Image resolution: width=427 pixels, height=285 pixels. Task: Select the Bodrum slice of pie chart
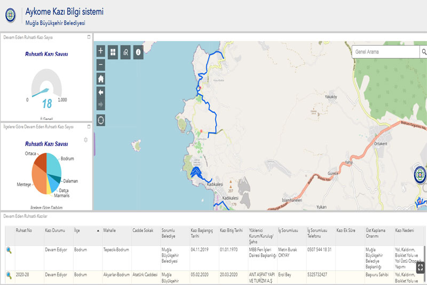[x=53, y=164]
